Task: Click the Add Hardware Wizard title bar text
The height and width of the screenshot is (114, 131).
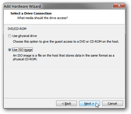Action: click(22, 6)
